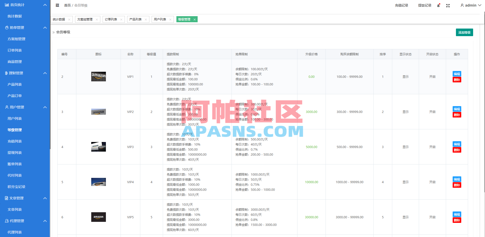Toggle the 开启 status for VIP3 row
This screenshot has height=237, width=485.
pyautogui.click(x=432, y=147)
